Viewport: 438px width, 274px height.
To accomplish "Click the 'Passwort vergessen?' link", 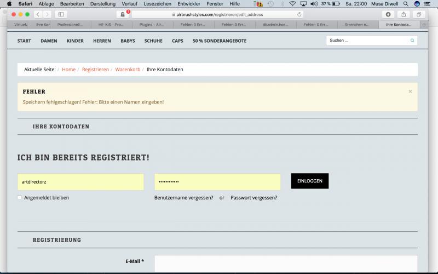I will pyautogui.click(x=253, y=197).
